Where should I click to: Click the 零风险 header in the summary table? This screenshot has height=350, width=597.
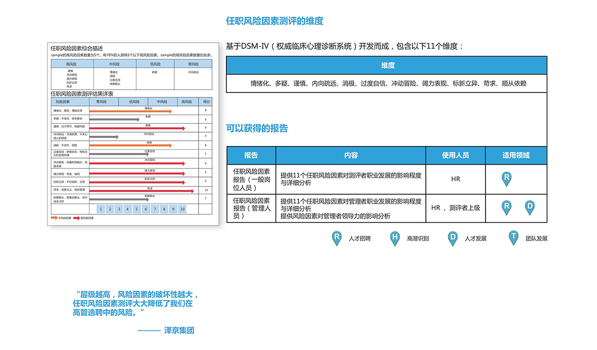(193, 64)
